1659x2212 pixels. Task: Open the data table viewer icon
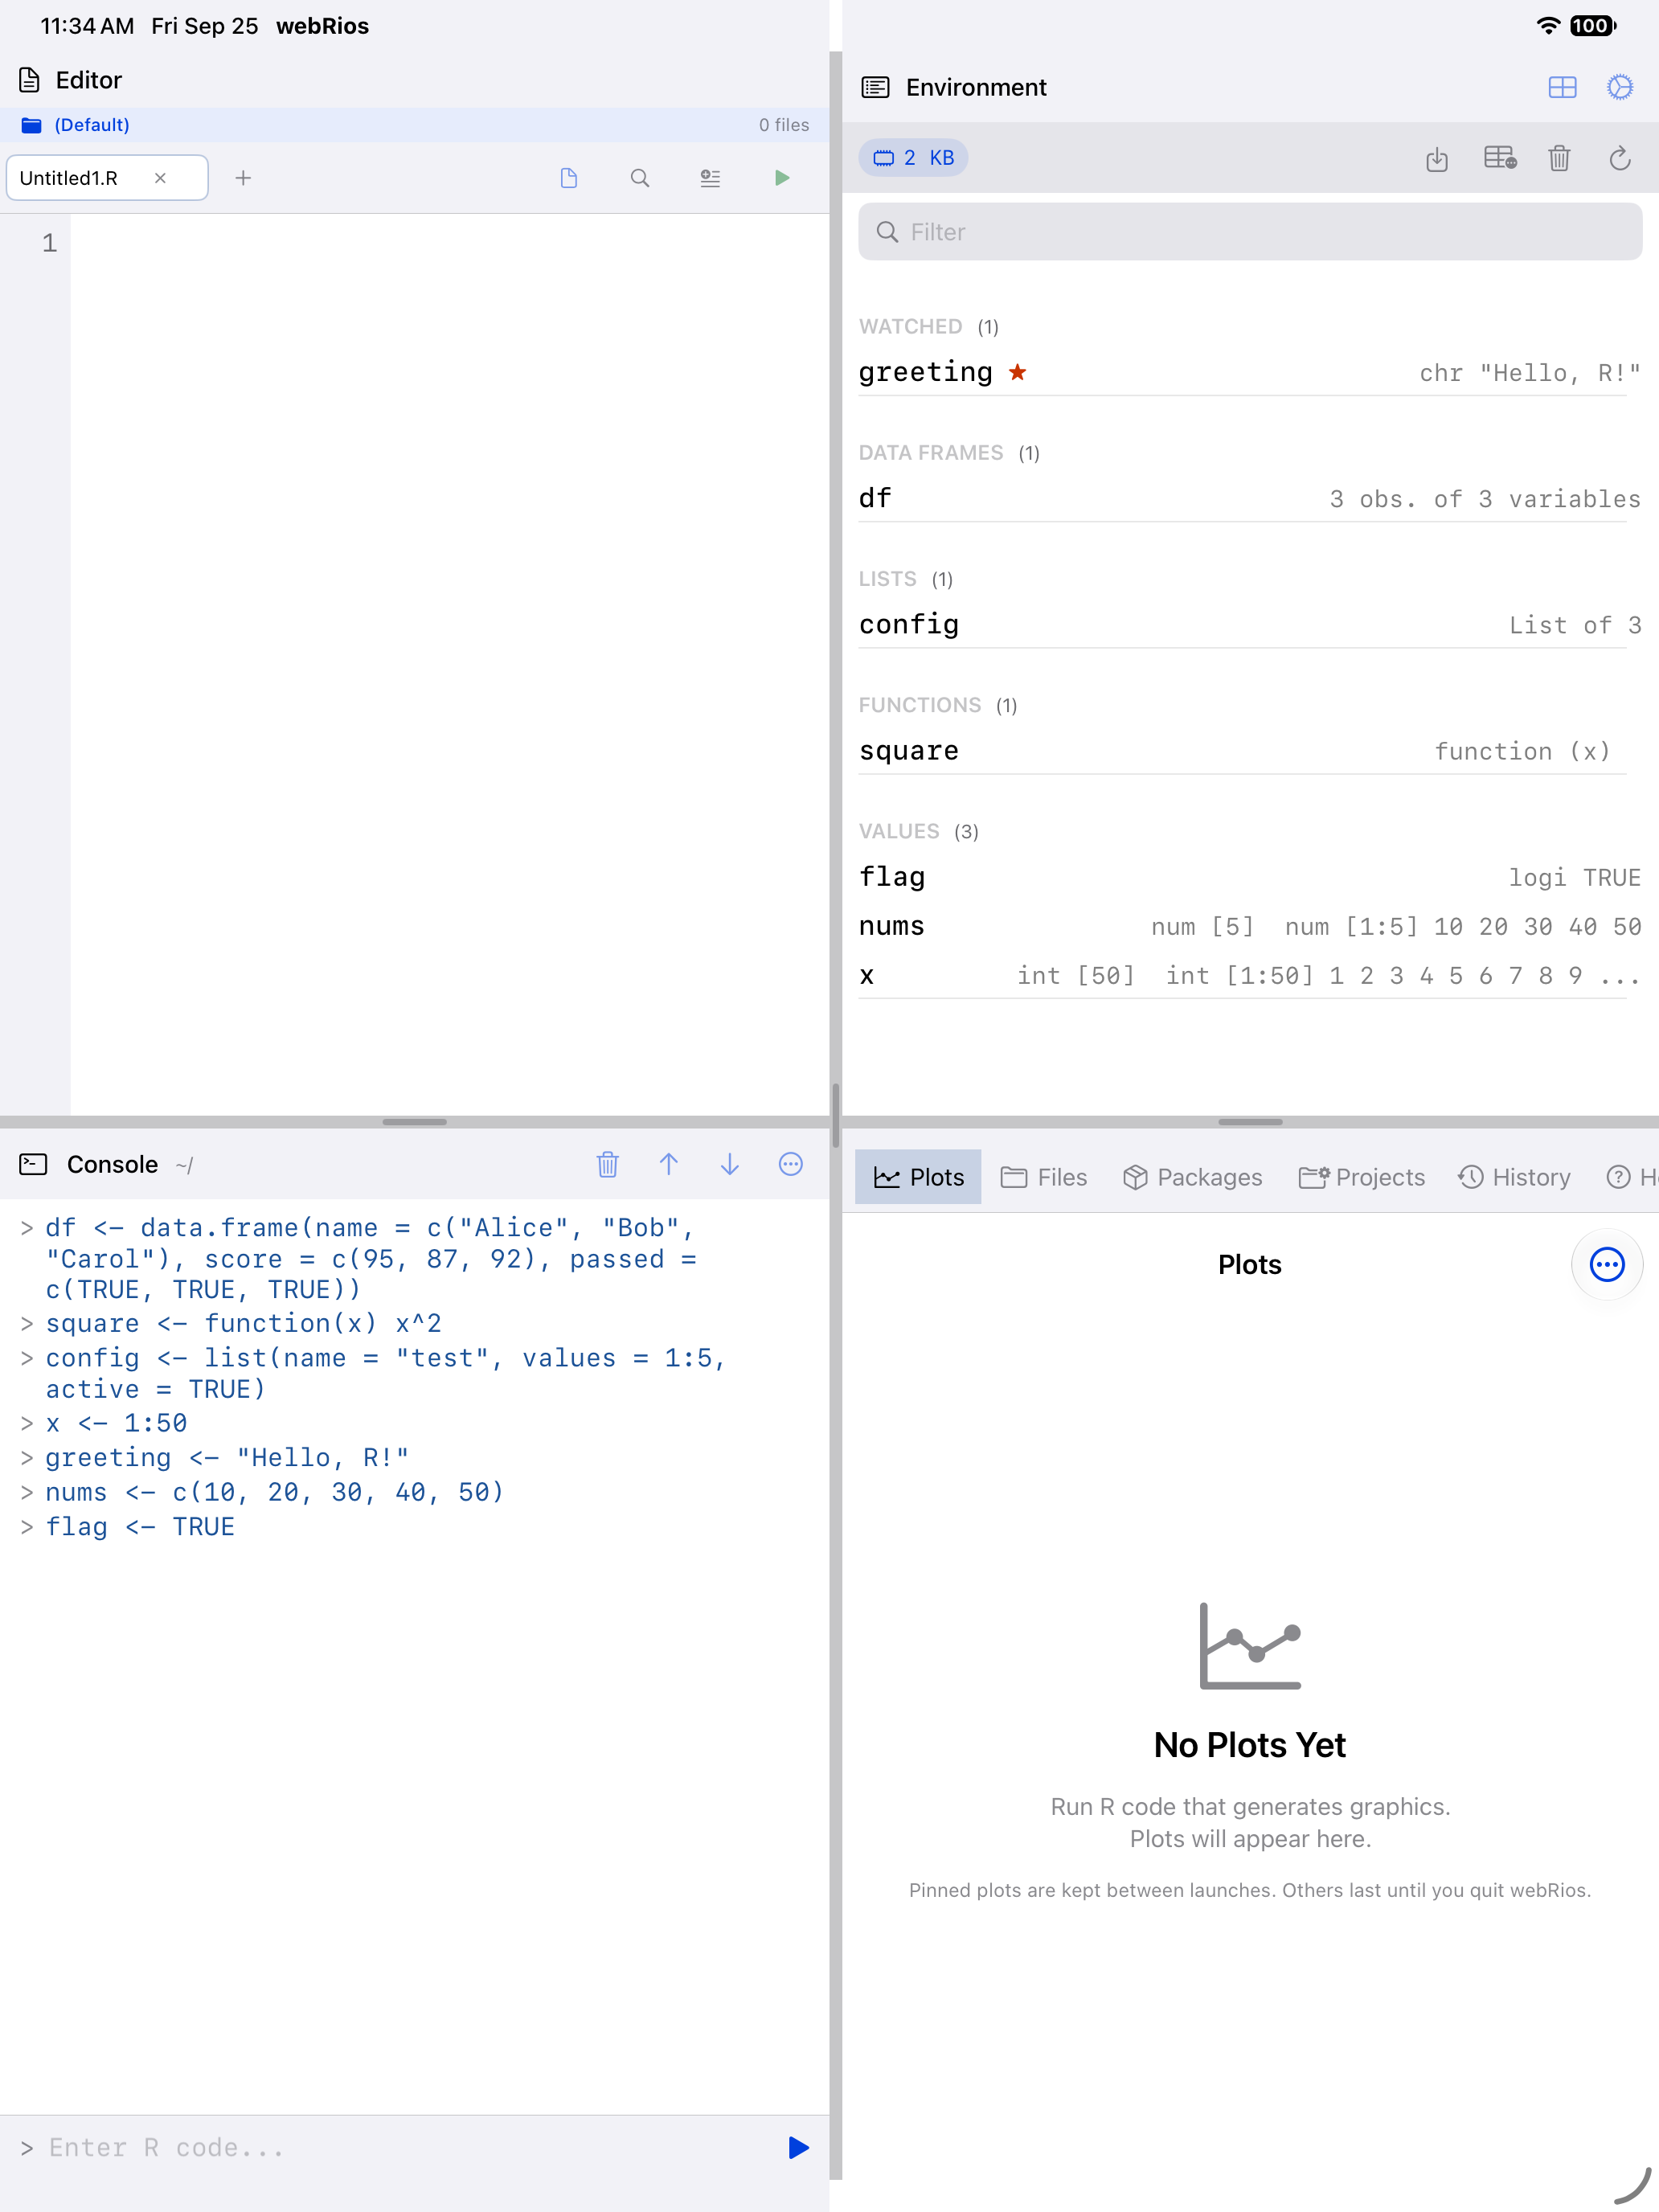1499,158
